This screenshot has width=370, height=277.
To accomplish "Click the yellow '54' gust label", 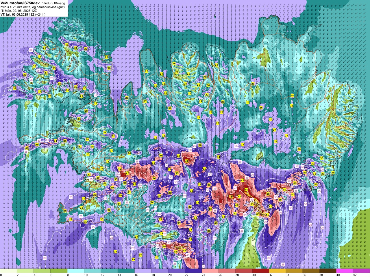I will [x=176, y=252].
